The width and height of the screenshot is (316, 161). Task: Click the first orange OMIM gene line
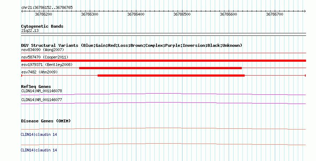[x=163, y=128]
